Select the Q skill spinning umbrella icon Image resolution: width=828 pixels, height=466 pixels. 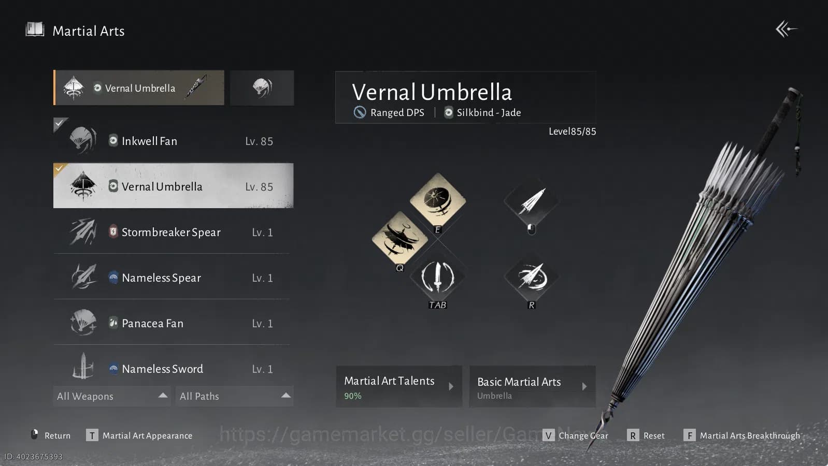(399, 239)
